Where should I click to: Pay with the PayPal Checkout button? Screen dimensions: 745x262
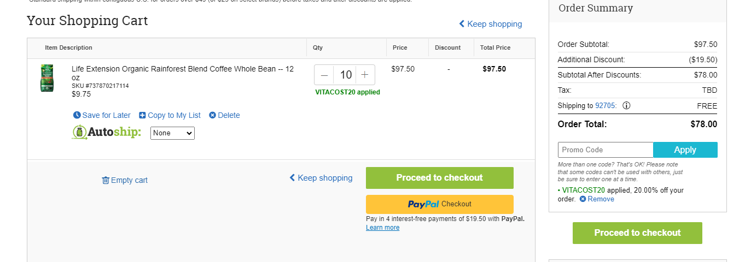point(440,204)
